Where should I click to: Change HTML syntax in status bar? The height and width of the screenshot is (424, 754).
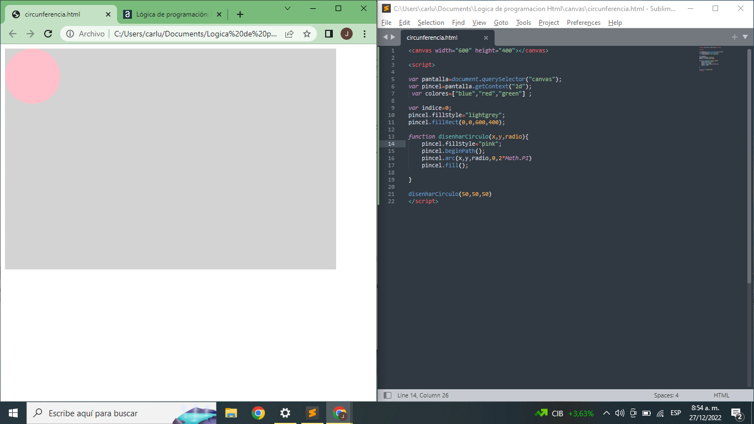coord(721,395)
